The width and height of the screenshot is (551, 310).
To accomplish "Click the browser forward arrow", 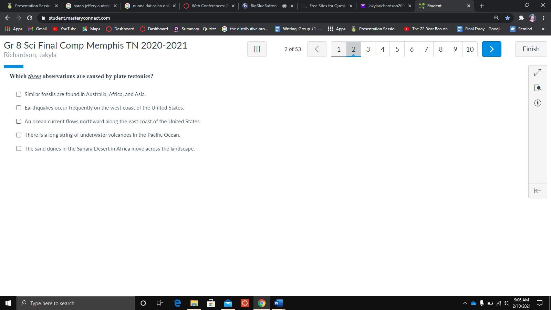I will [x=19, y=18].
